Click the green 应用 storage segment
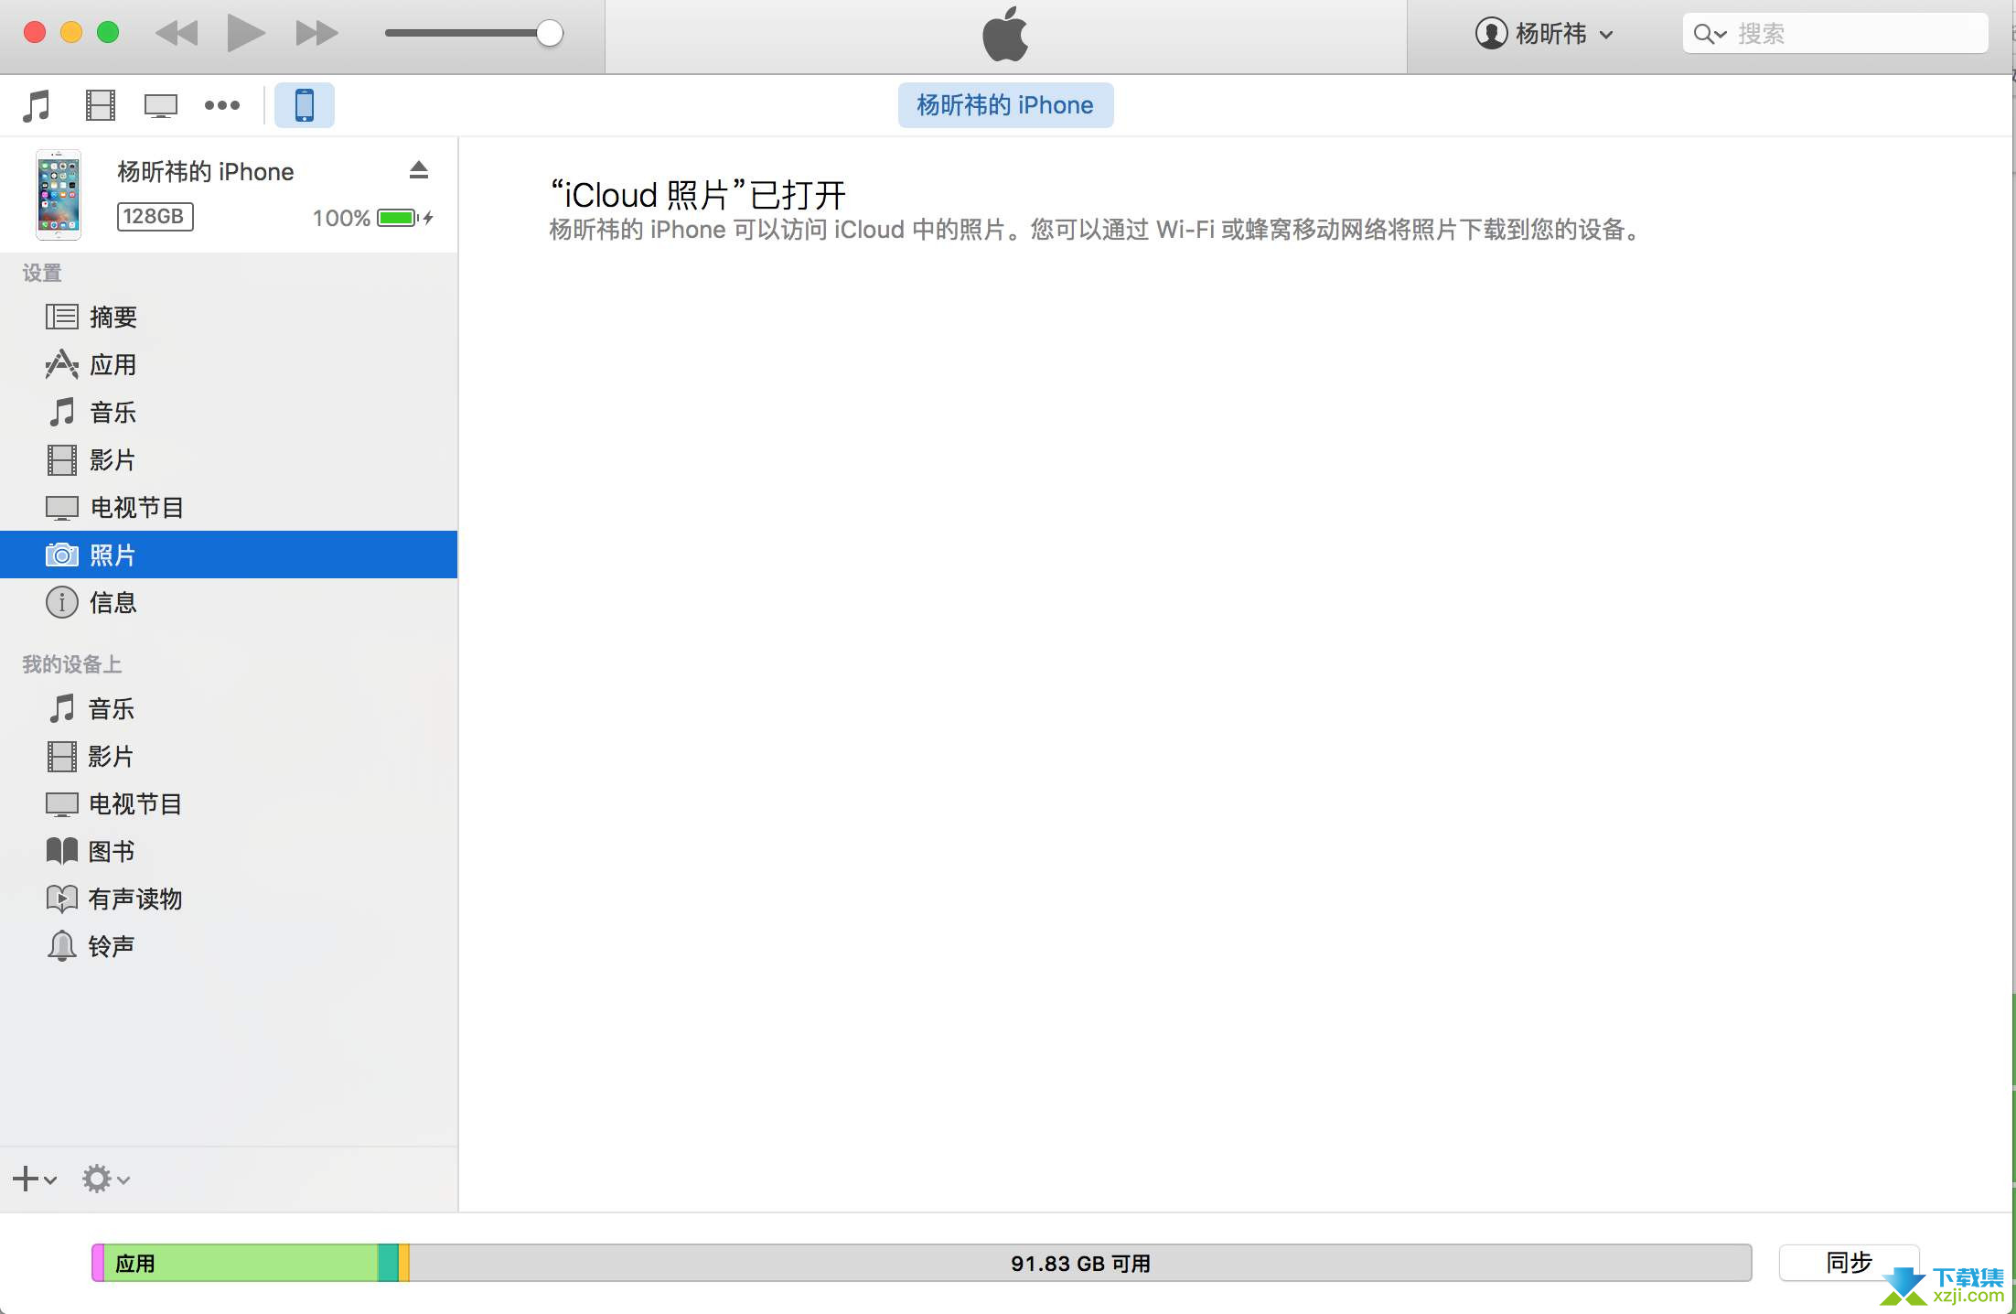The image size is (2016, 1314). click(x=241, y=1263)
